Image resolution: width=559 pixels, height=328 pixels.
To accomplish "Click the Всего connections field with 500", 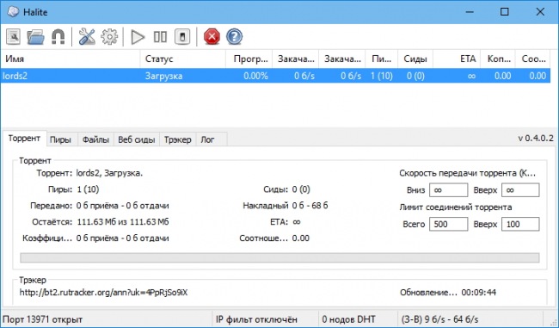I will pos(448,225).
